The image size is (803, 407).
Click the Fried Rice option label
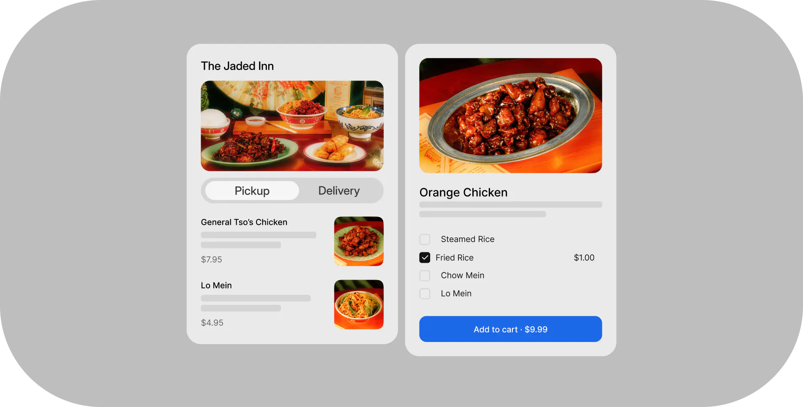click(x=455, y=258)
